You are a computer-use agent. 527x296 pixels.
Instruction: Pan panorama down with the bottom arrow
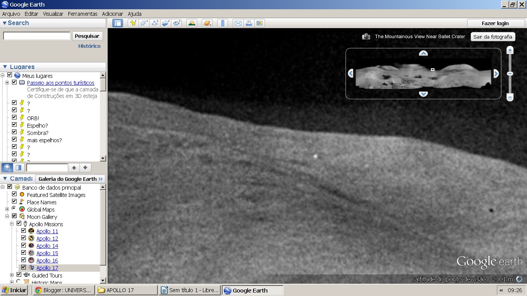[x=423, y=94]
